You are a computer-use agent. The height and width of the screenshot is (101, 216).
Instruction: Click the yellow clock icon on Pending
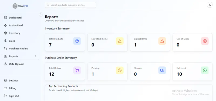click(120, 70)
